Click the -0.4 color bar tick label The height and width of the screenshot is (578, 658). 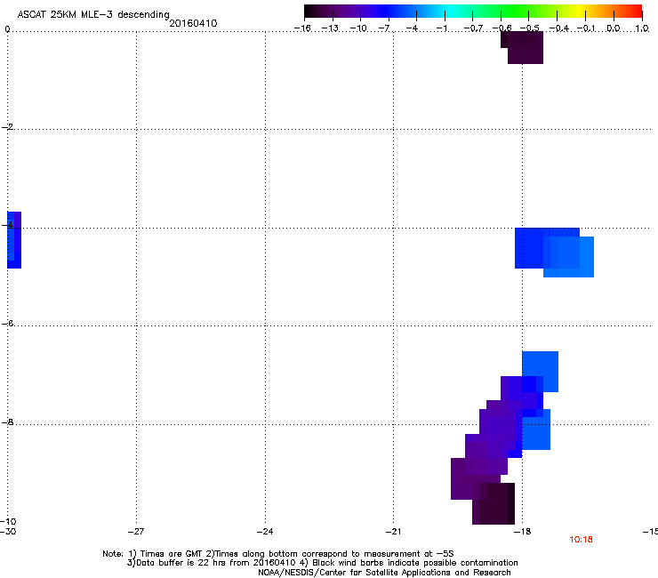pos(559,28)
